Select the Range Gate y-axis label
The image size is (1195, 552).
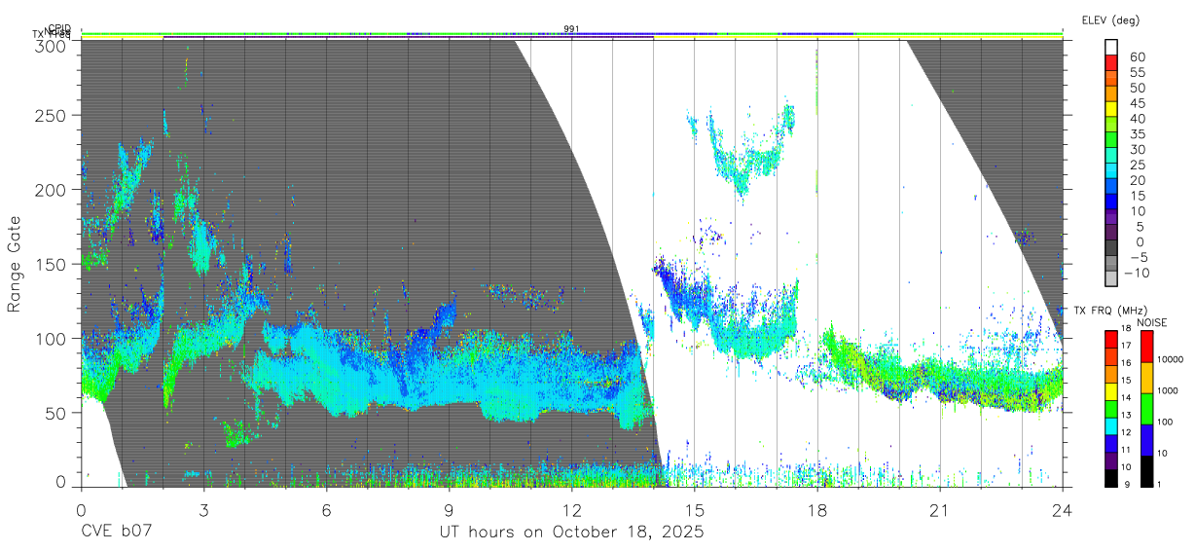[15, 264]
